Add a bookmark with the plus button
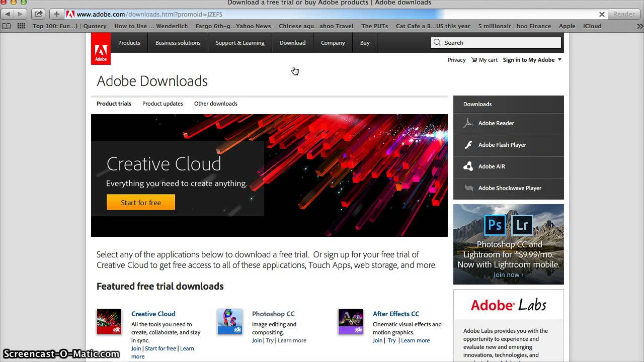Screen dimensions: 644x362 click(57, 14)
